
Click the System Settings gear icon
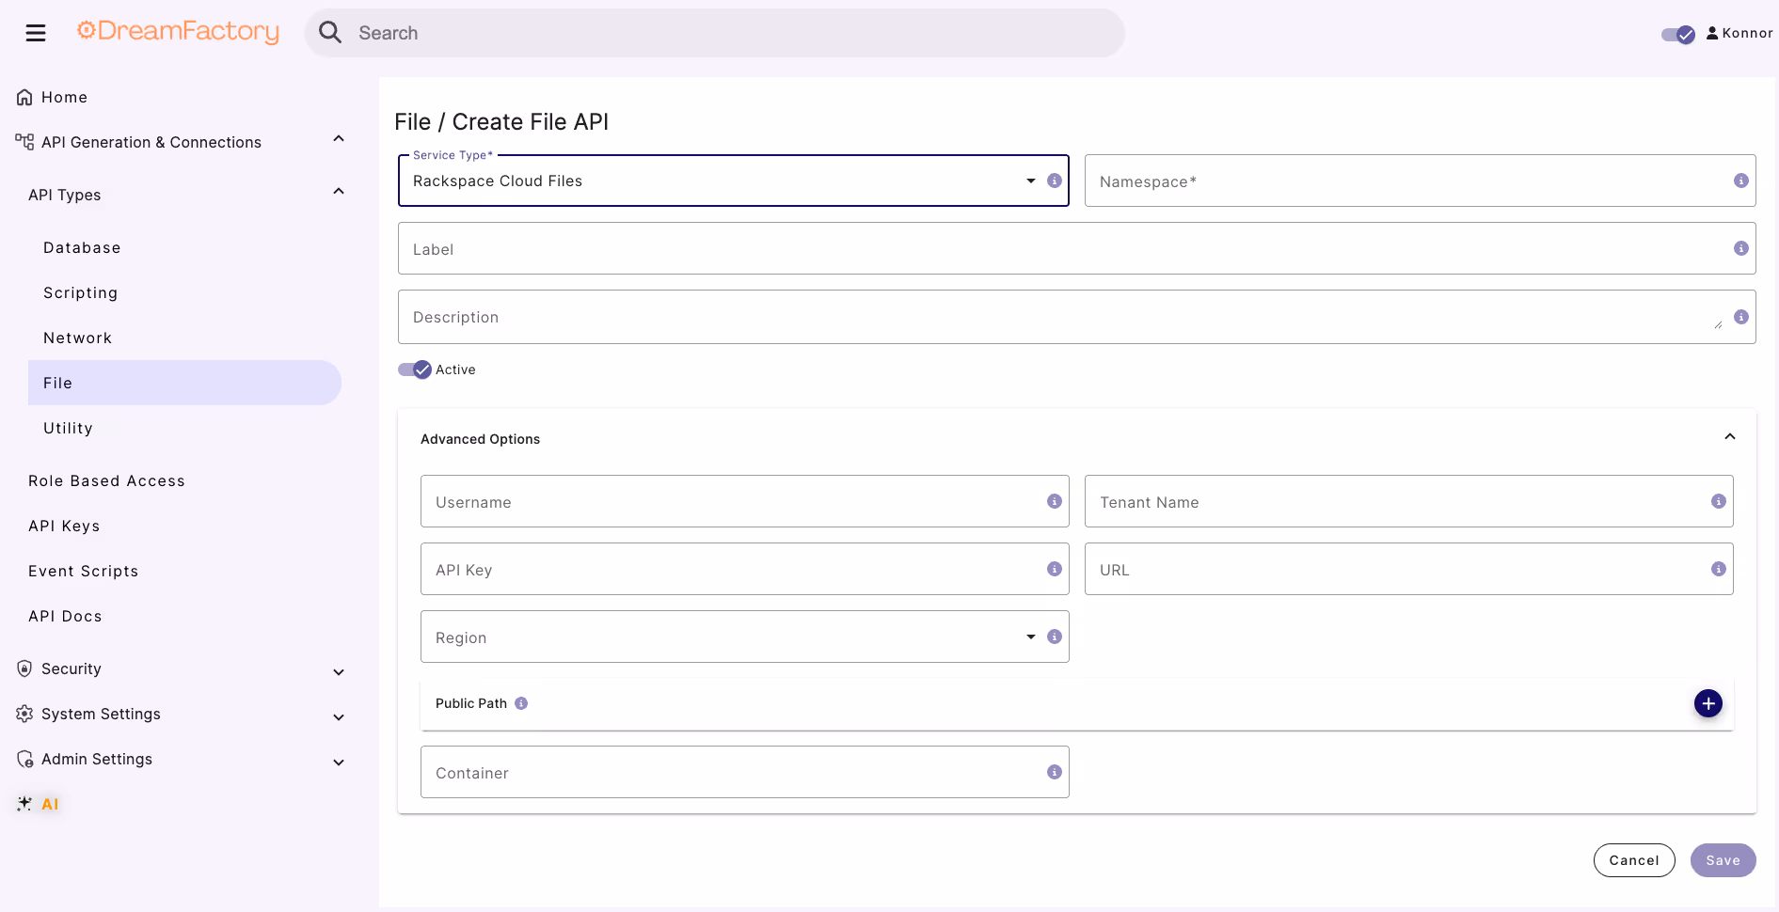[24, 714]
